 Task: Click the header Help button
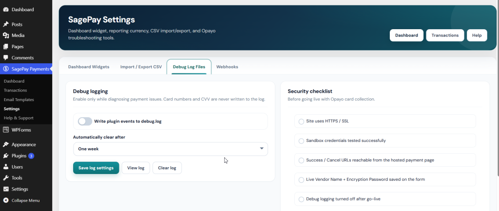click(477, 35)
